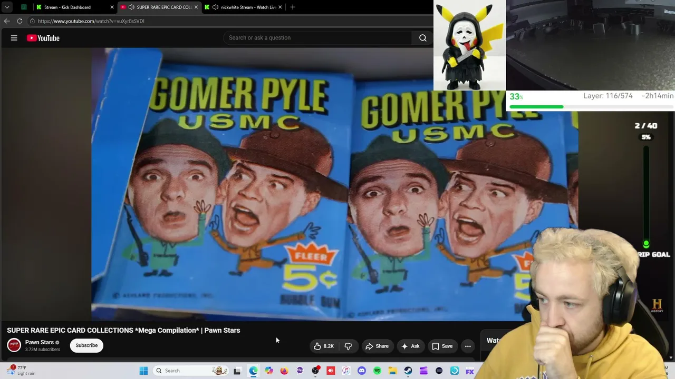This screenshot has height=379, width=675.
Task: Open File Explorer from the taskbar
Action: coord(392,371)
